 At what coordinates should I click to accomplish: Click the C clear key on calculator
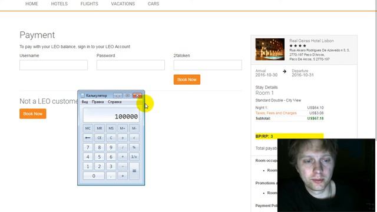(111, 138)
